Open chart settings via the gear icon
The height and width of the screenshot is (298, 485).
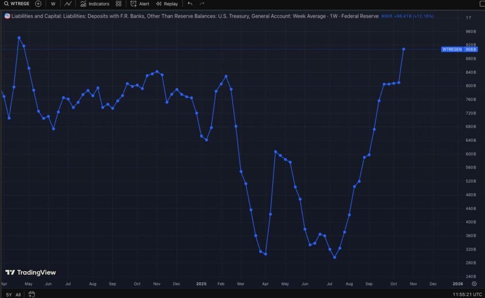coord(474,283)
